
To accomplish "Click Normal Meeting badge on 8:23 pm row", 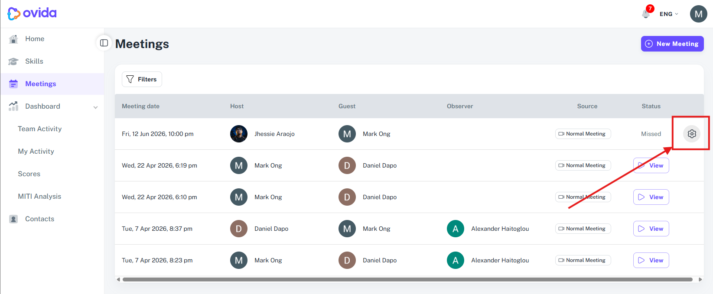I will pos(583,260).
